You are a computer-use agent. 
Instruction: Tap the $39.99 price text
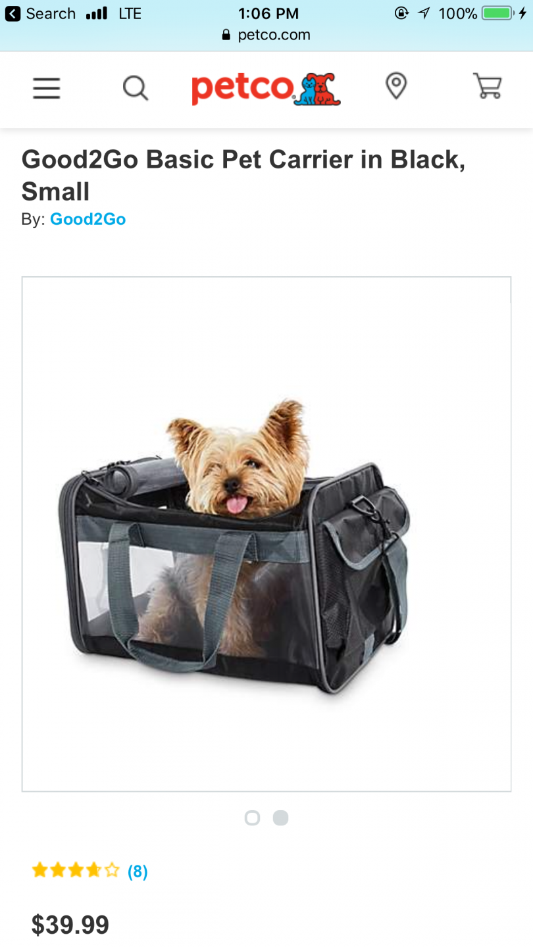click(70, 925)
